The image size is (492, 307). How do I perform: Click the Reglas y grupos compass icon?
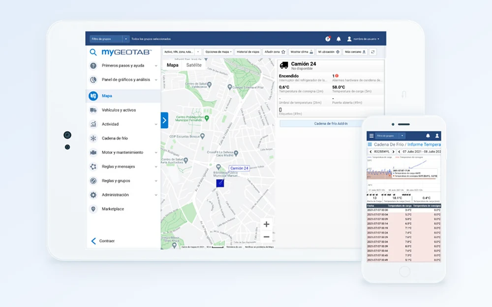[93, 181]
